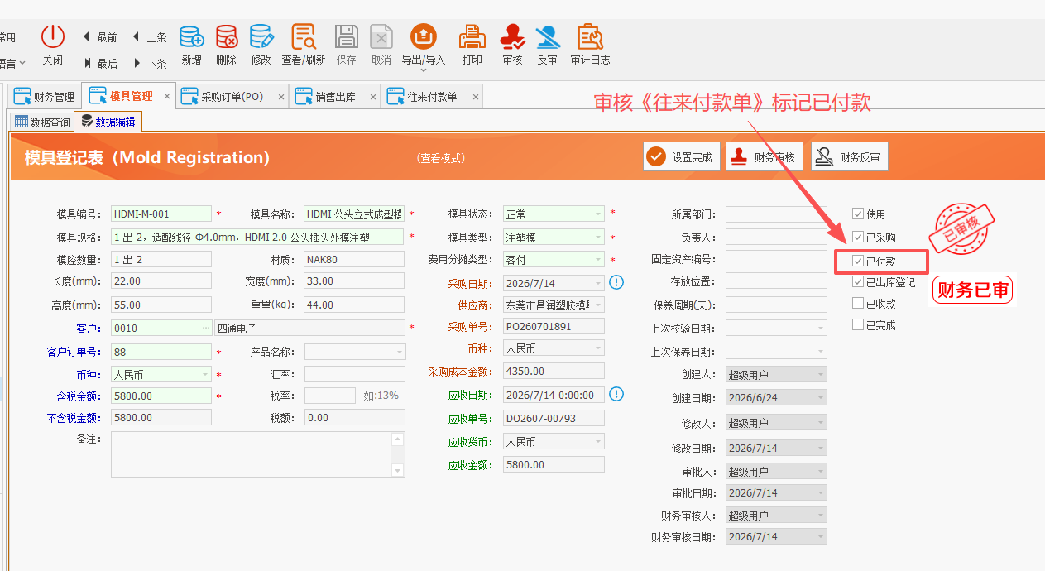The height and width of the screenshot is (571, 1045).
Task: Check the 已收款 checkbox
Action: click(858, 304)
